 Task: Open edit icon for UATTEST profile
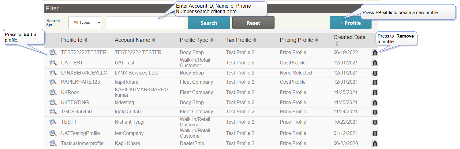(53, 63)
